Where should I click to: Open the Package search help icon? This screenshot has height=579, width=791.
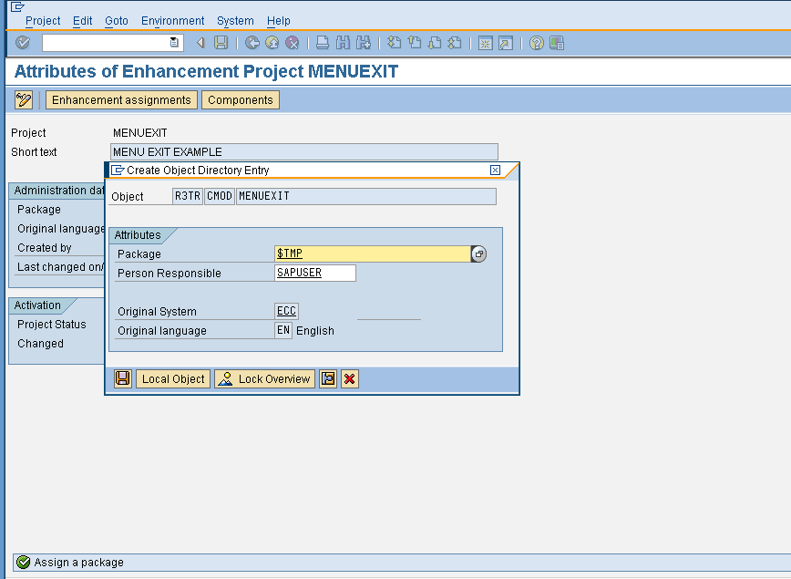click(478, 253)
